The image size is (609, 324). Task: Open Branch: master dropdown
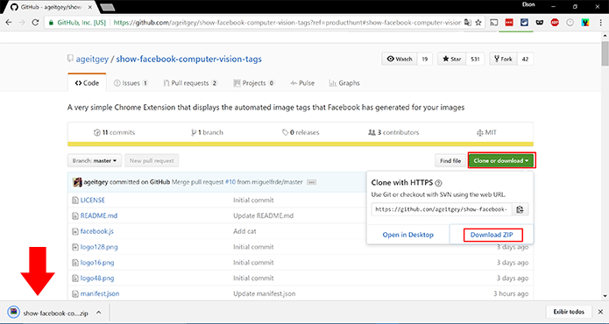[x=95, y=160]
